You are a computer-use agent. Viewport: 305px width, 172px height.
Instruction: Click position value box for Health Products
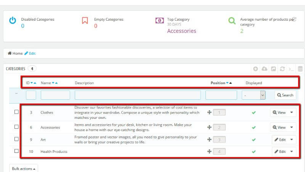pyautogui.click(x=219, y=152)
